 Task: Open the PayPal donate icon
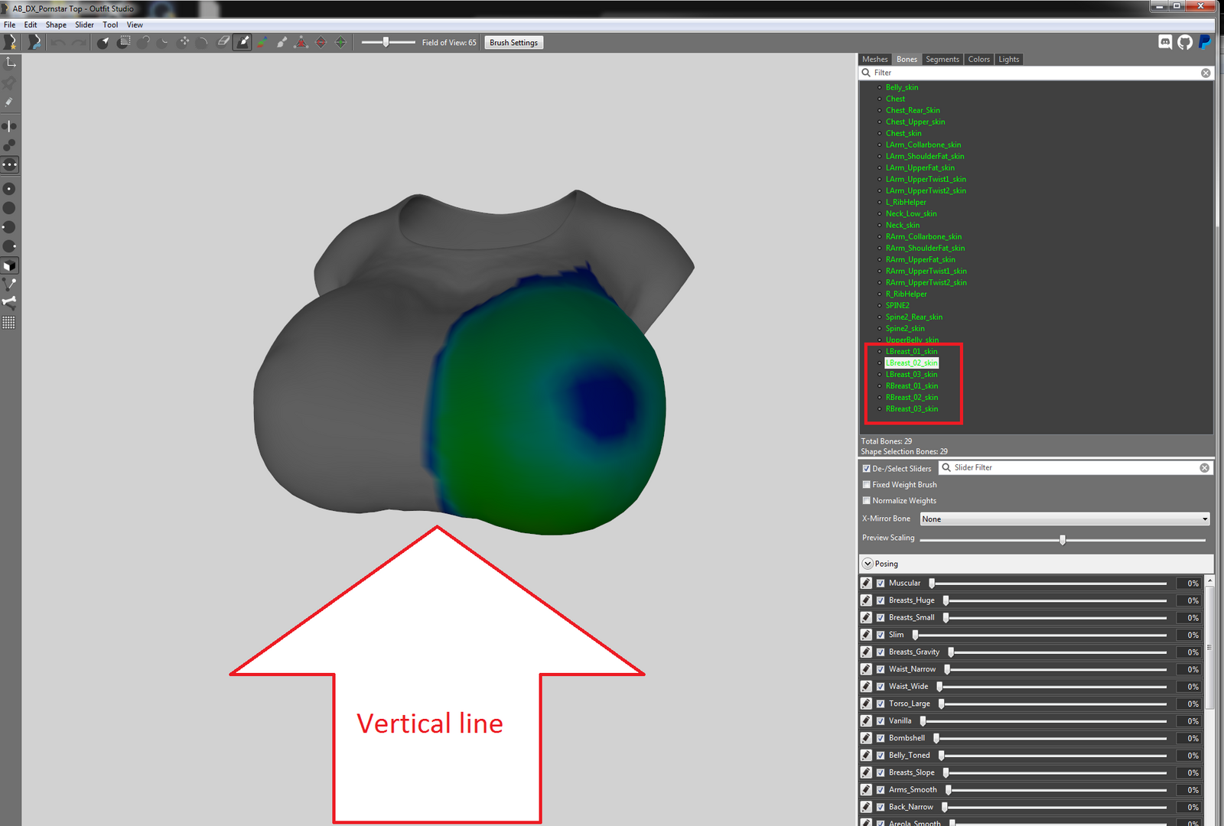tap(1205, 42)
